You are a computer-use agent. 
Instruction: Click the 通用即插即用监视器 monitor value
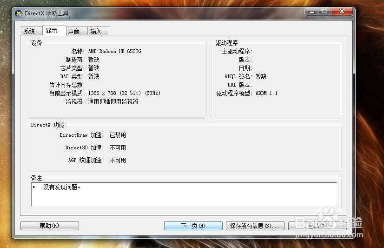pos(113,101)
